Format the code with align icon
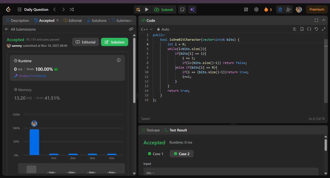330x178 pixels. [295, 29]
